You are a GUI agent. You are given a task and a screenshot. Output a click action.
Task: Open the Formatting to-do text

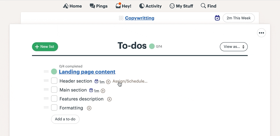pyautogui.click(x=71, y=108)
